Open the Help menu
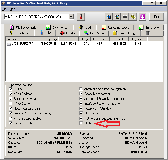Screen dimensions: 168x160 (13, 9)
